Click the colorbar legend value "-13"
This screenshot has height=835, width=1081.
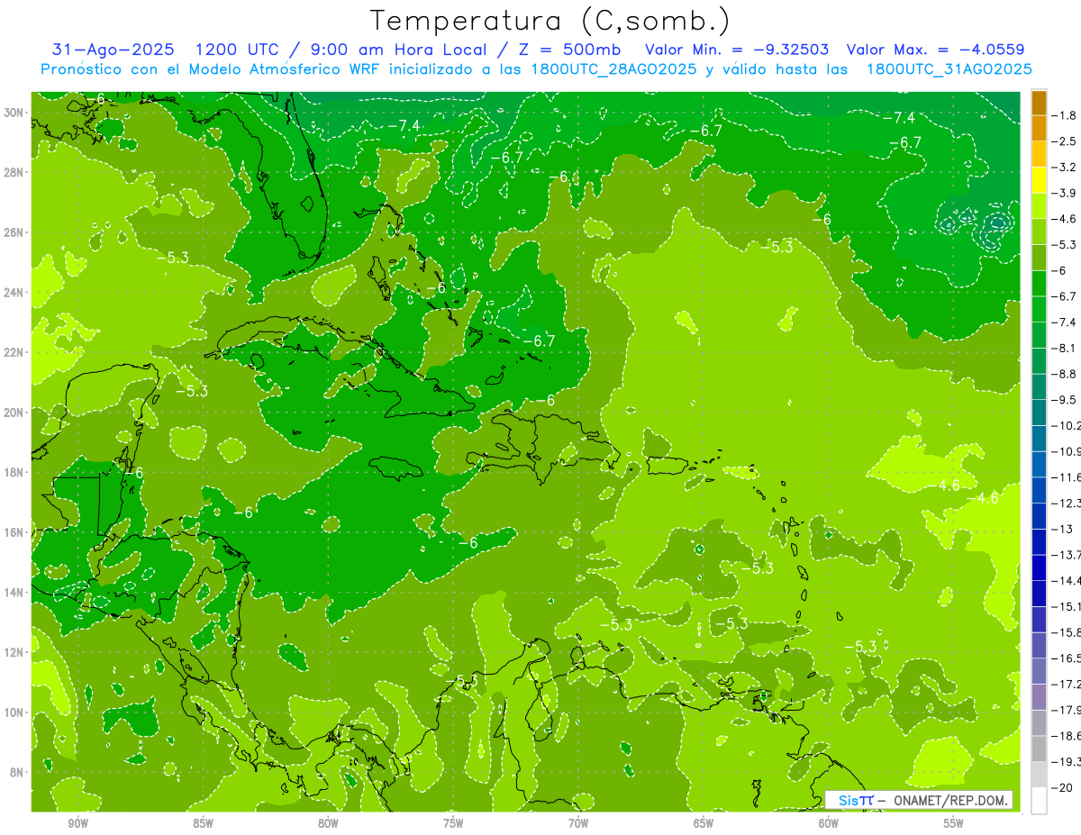tap(1065, 529)
